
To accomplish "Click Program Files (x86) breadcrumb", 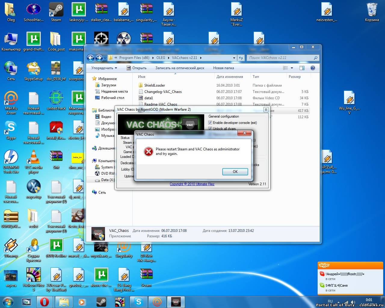I will click(x=134, y=58).
